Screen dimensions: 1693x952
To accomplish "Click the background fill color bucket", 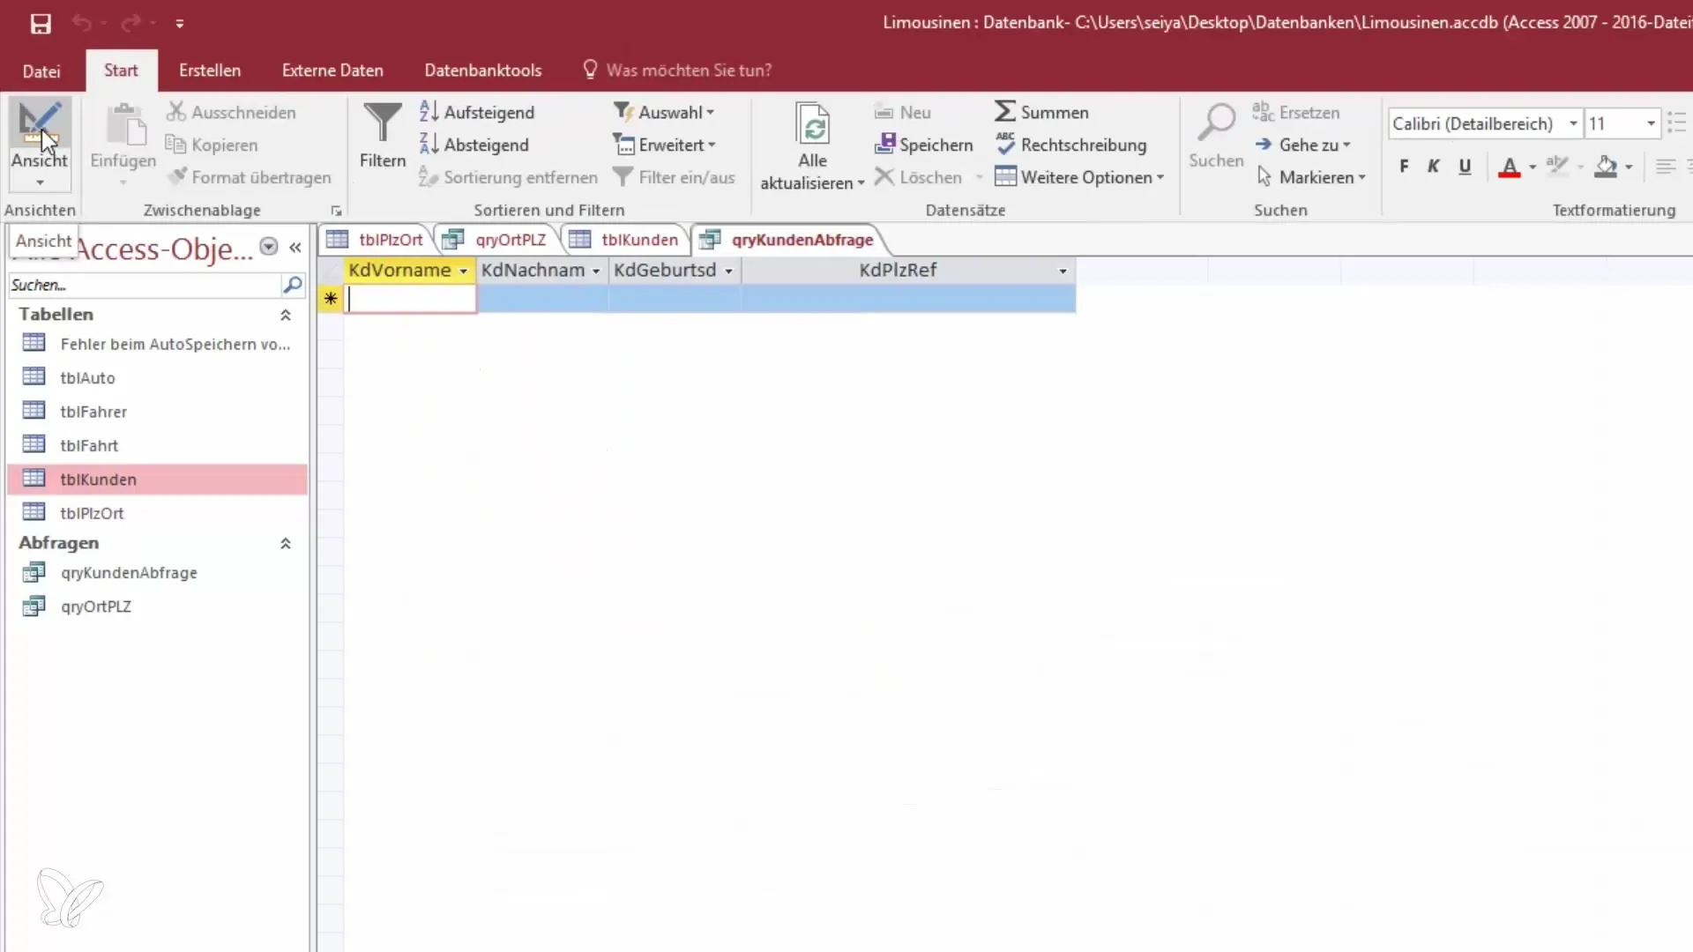I will 1607,167.
